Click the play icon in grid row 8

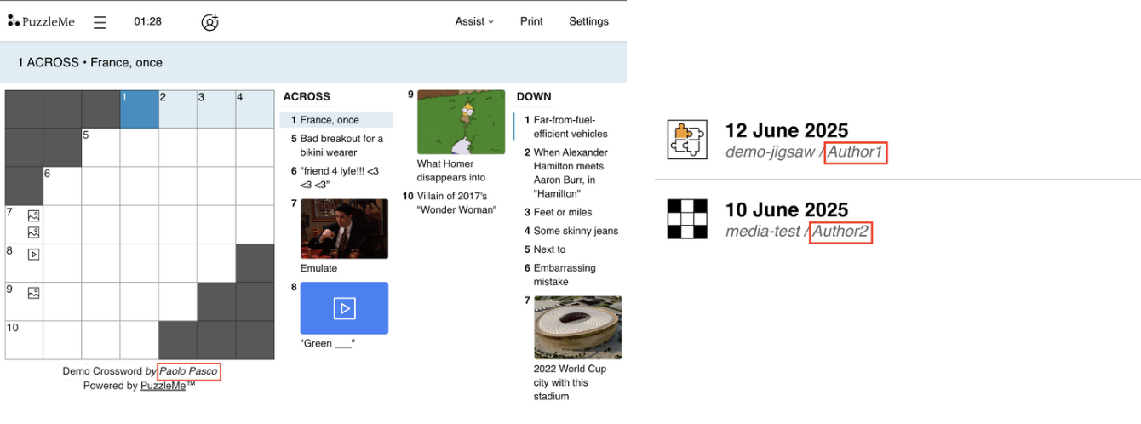coord(33,254)
